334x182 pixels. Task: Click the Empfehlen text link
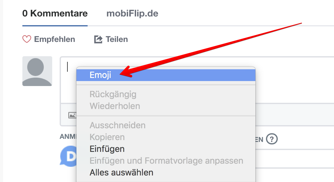click(x=54, y=39)
